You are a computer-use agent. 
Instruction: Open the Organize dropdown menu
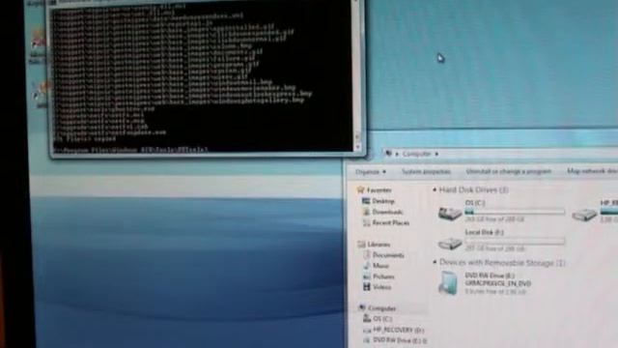[371, 172]
